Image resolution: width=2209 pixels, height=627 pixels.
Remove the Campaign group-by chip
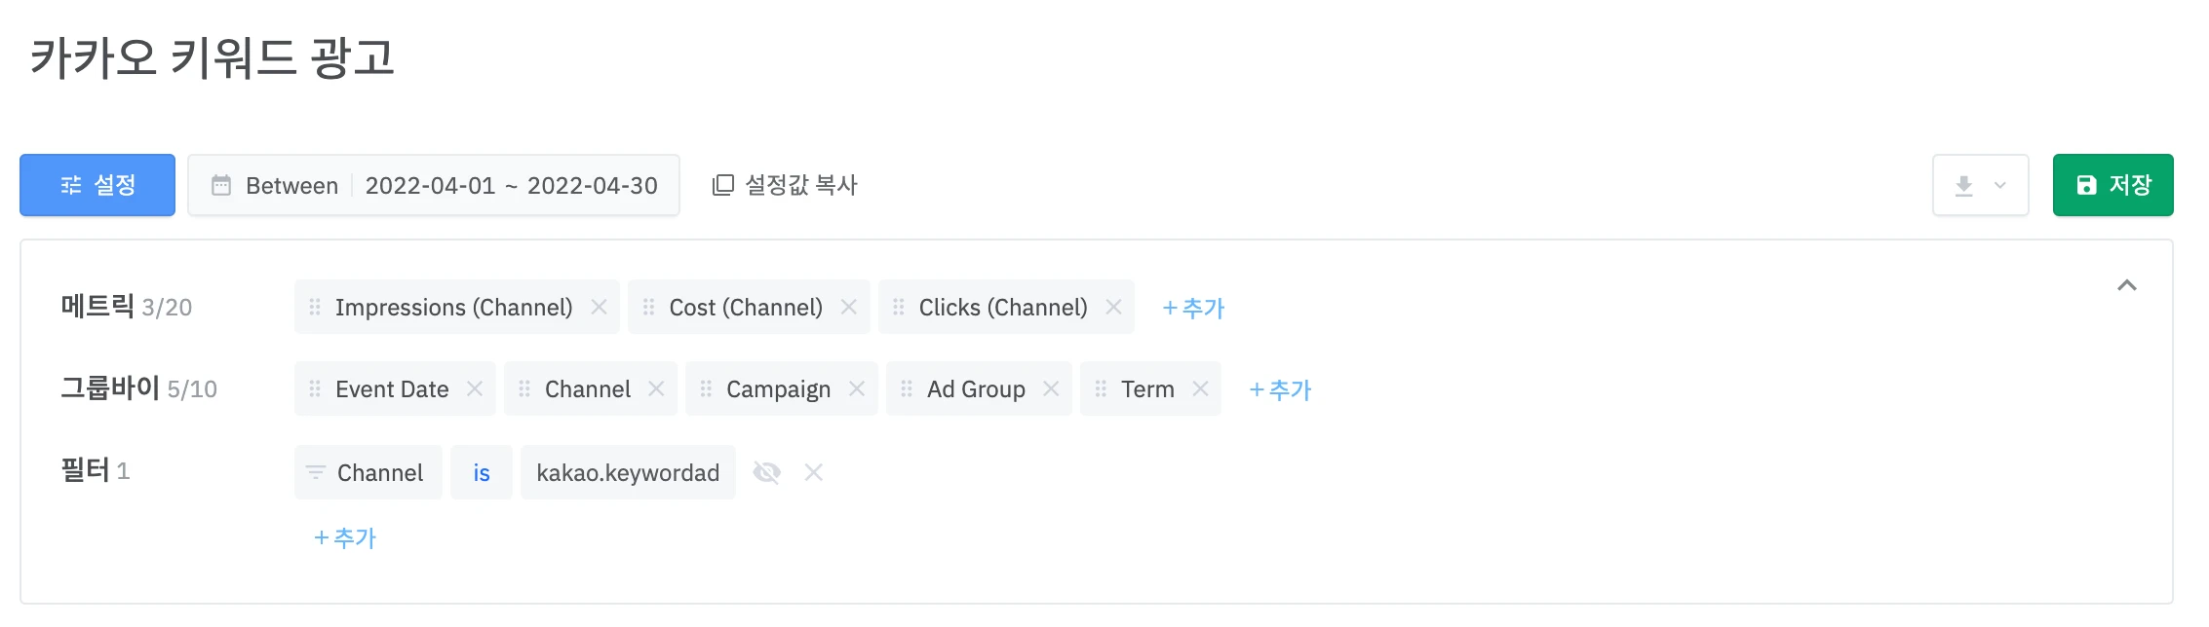click(857, 389)
